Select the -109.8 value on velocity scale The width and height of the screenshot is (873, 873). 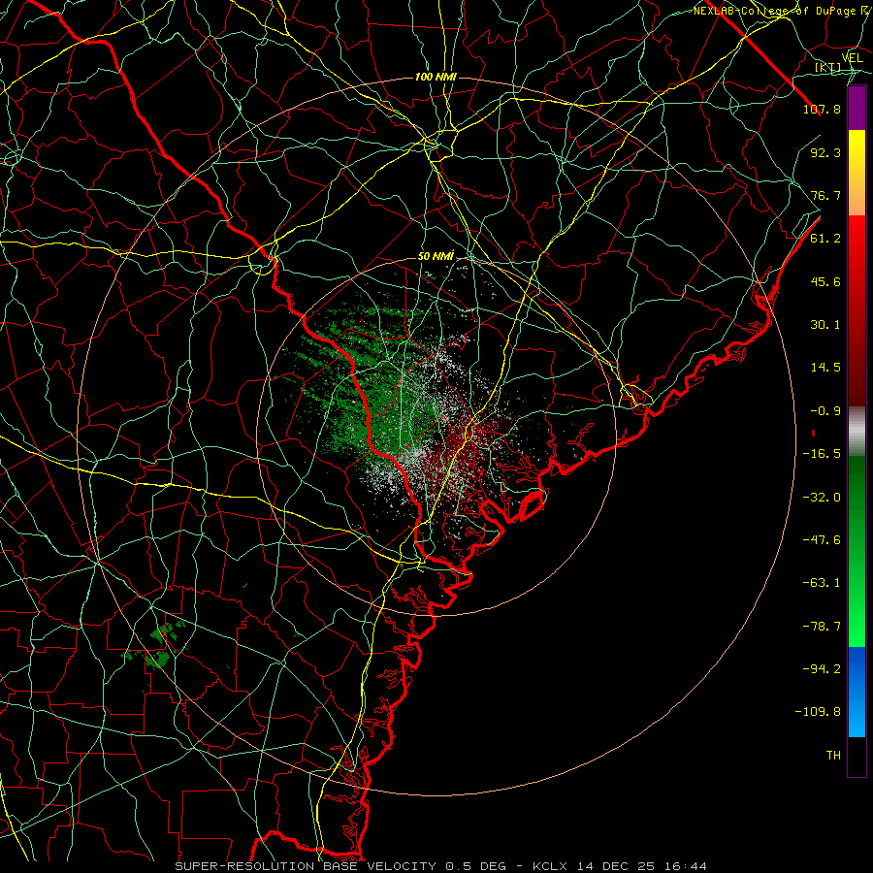818,712
